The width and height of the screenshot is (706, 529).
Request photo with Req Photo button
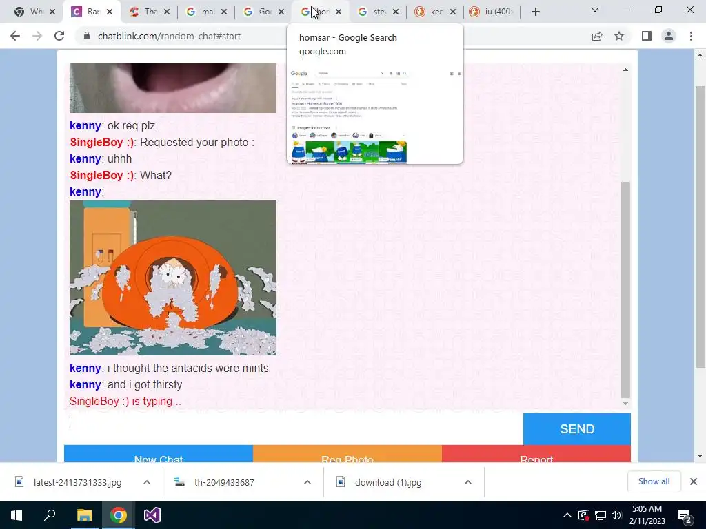(x=347, y=454)
